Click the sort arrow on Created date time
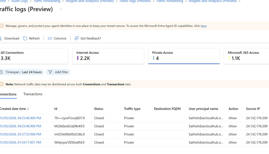 pos(28,109)
